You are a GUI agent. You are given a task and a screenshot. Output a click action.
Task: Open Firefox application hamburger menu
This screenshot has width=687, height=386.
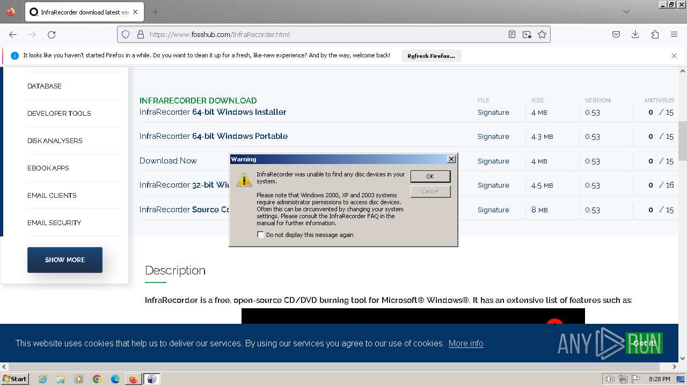674,34
